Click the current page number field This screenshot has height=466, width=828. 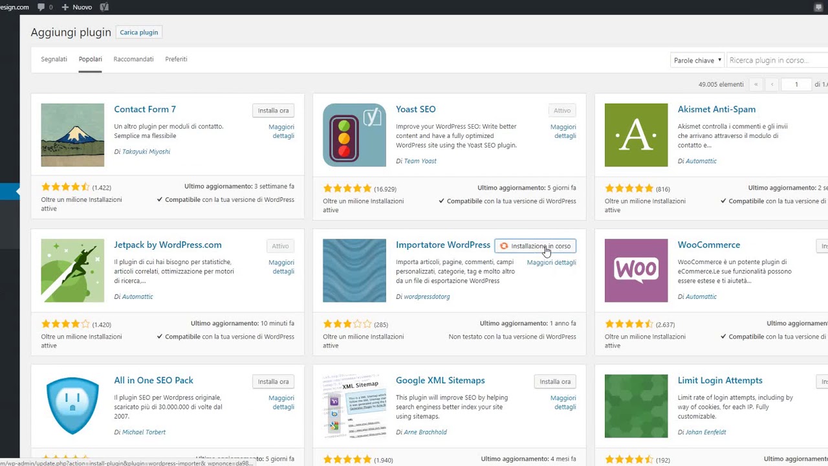tap(796, 84)
